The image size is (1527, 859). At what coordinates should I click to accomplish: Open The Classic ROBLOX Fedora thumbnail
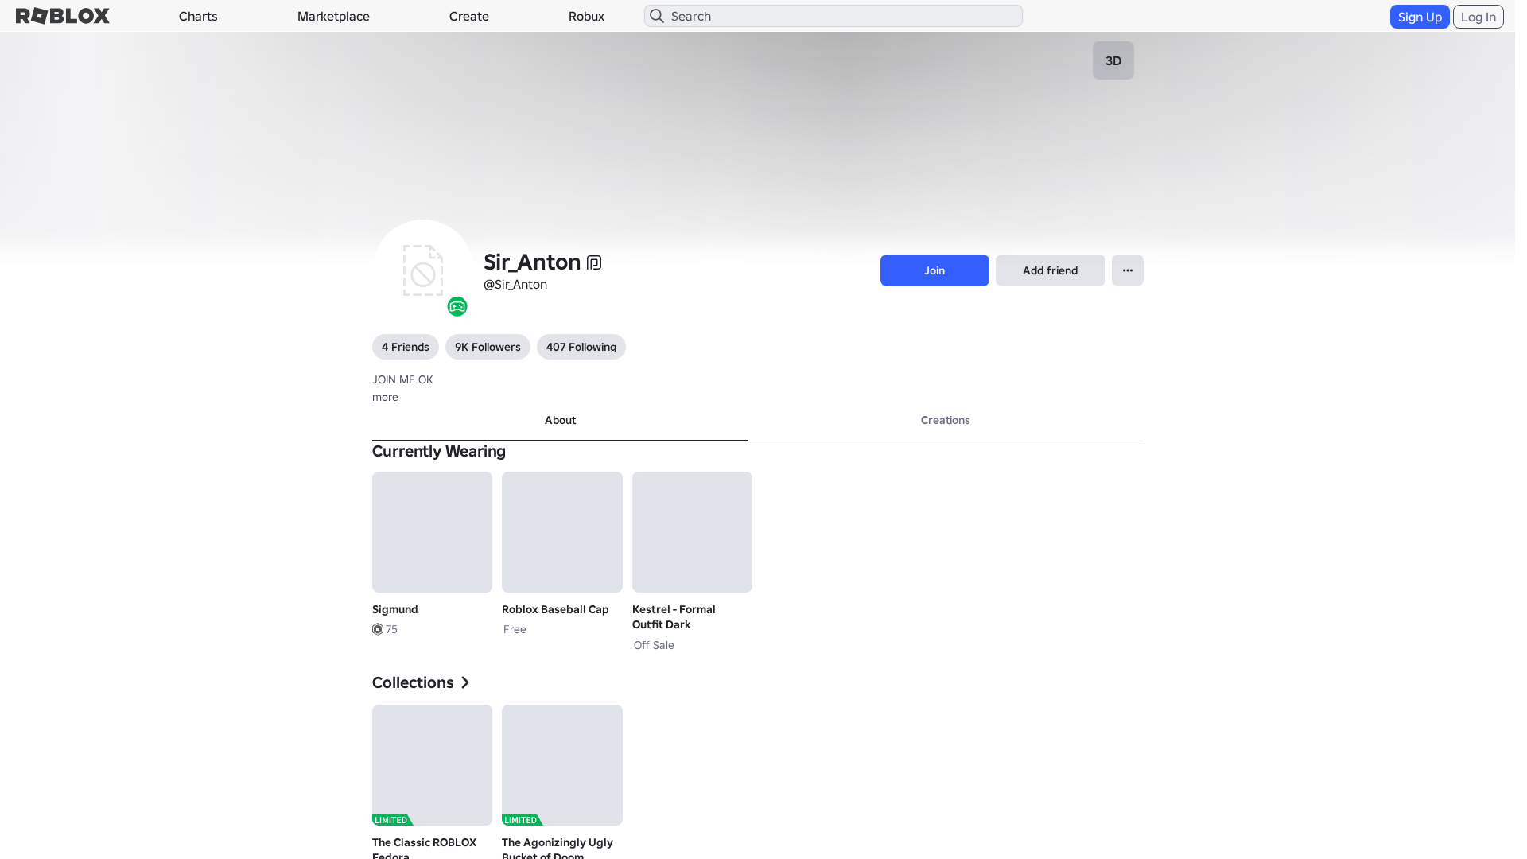[432, 765]
